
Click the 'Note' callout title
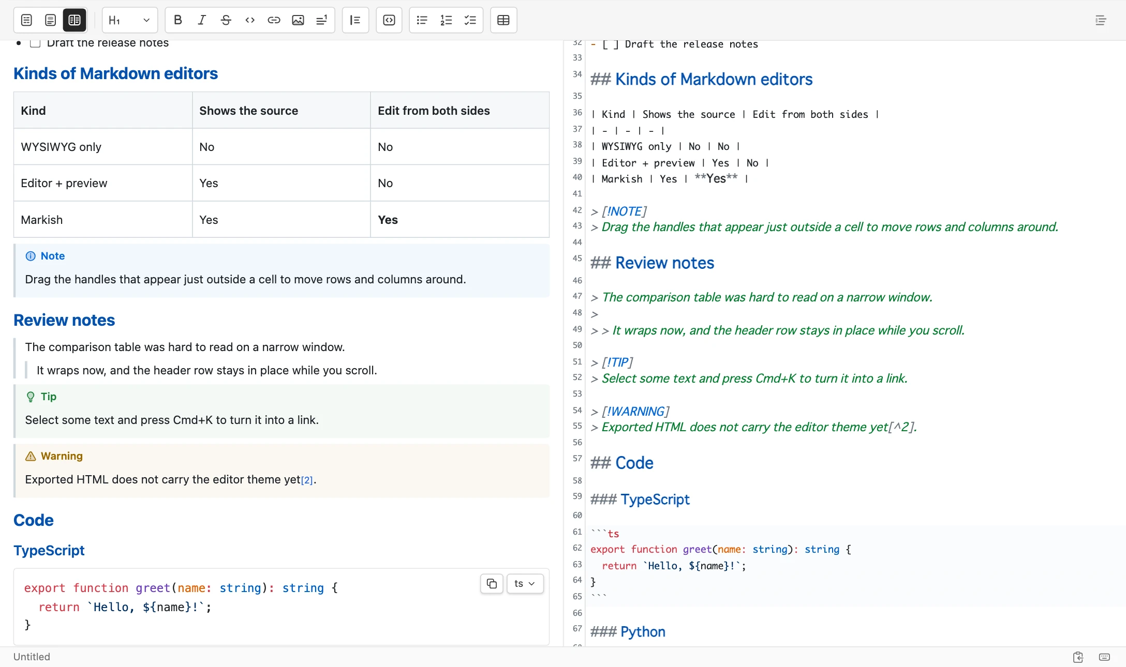(53, 256)
